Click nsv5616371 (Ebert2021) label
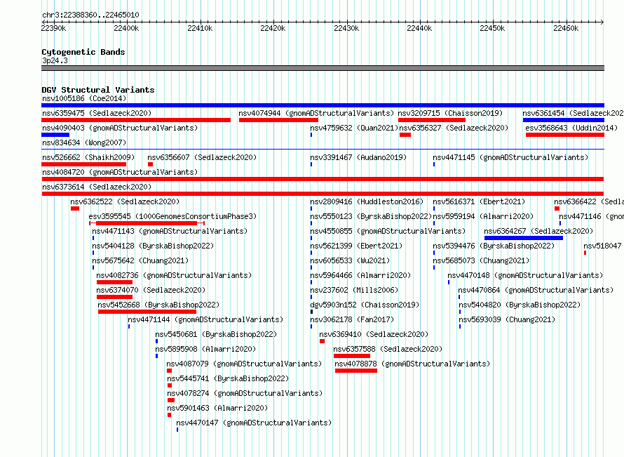The image size is (624, 457). (x=479, y=201)
